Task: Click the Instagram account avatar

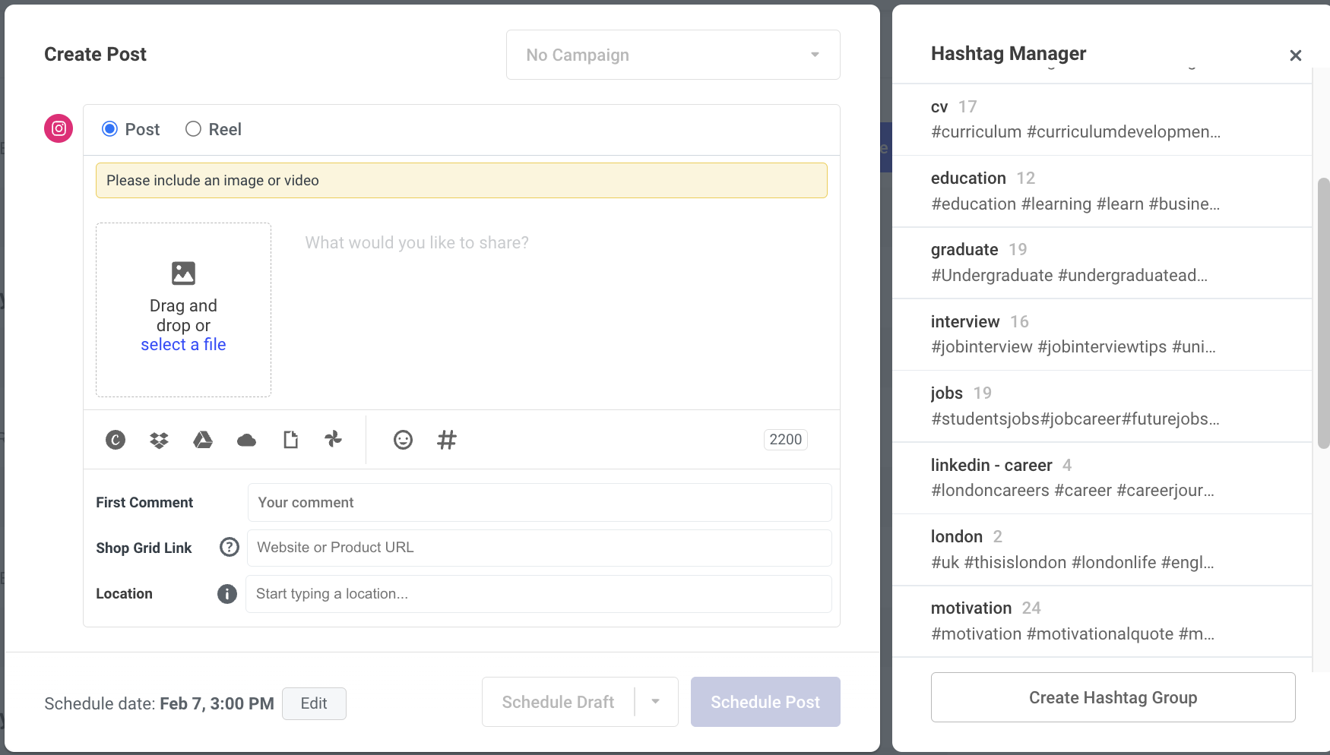Action: click(59, 128)
